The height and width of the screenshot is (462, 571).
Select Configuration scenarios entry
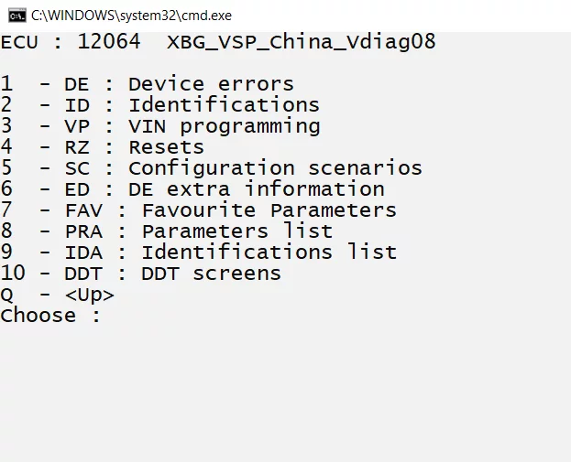click(x=211, y=168)
